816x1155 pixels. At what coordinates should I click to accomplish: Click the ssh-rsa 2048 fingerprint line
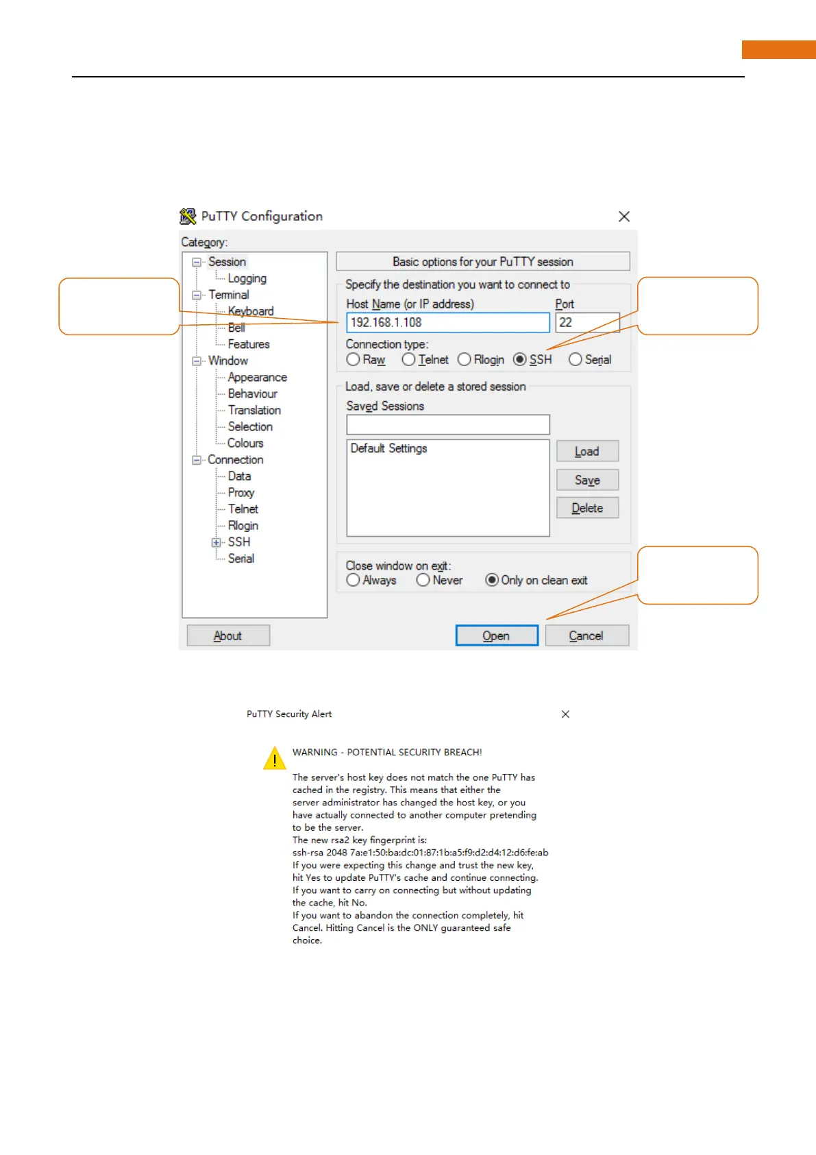(420, 853)
